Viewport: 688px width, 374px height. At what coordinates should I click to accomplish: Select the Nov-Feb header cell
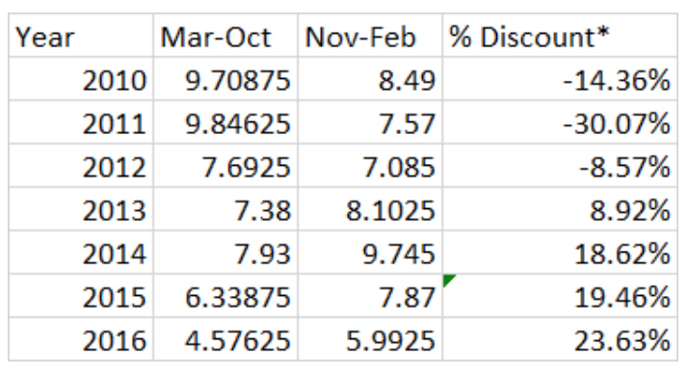[x=370, y=36]
